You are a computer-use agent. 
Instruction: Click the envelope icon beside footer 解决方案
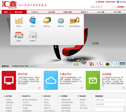click(43, 96)
